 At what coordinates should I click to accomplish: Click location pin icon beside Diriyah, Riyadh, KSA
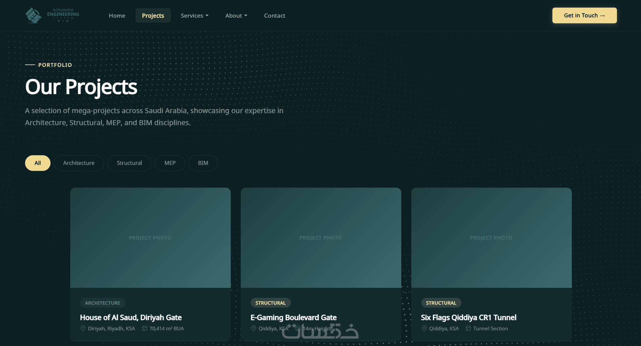83,328
